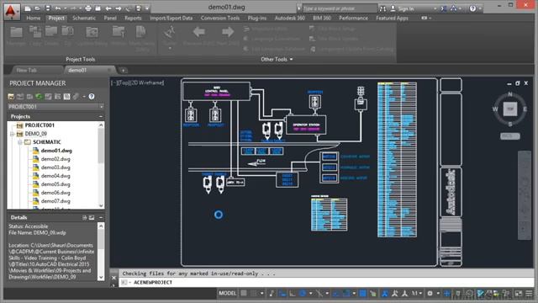
Task: Click the TOP face of the ViewCube
Action: (510, 109)
